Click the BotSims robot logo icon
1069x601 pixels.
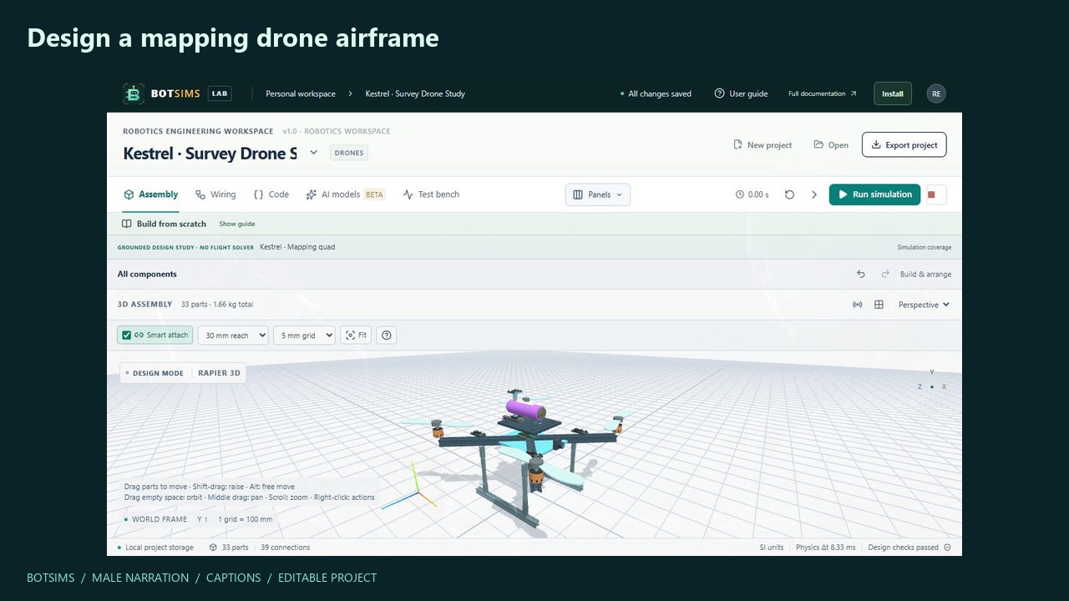coord(133,93)
